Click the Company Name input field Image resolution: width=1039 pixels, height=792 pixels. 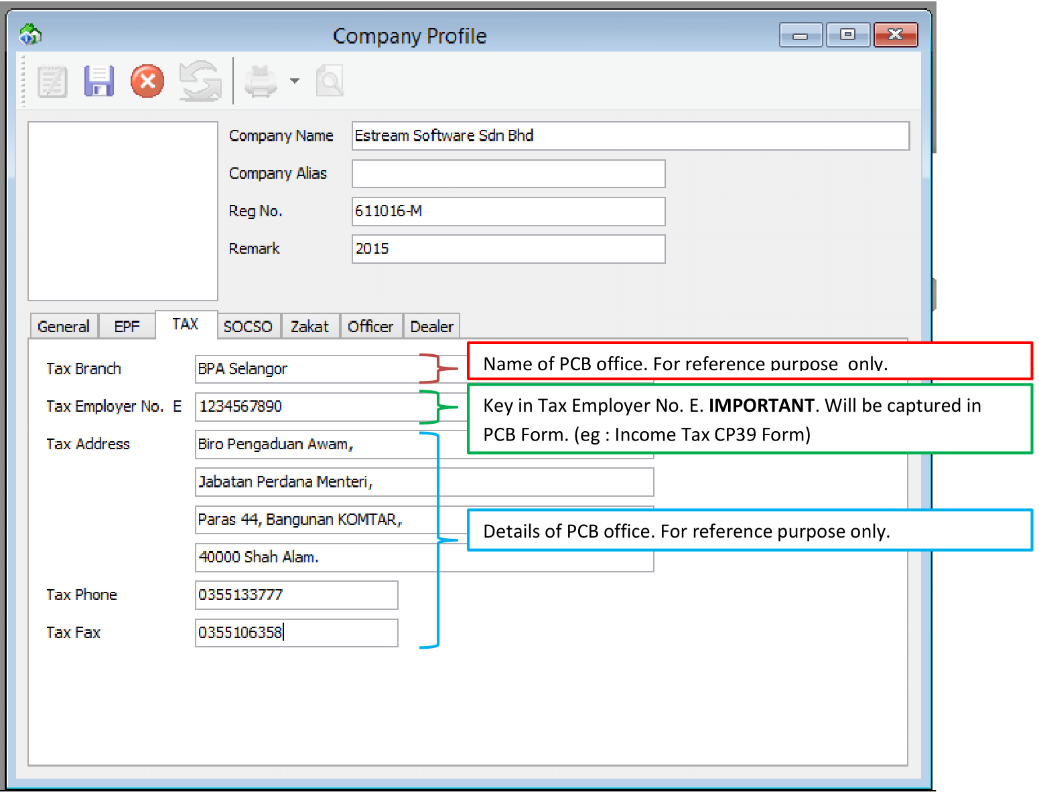tap(630, 136)
